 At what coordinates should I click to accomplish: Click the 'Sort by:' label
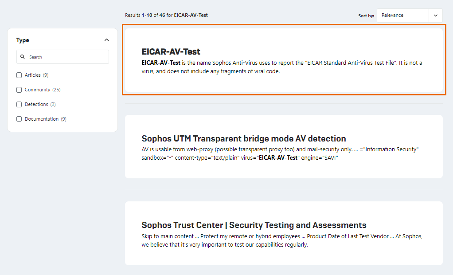pyautogui.click(x=366, y=16)
